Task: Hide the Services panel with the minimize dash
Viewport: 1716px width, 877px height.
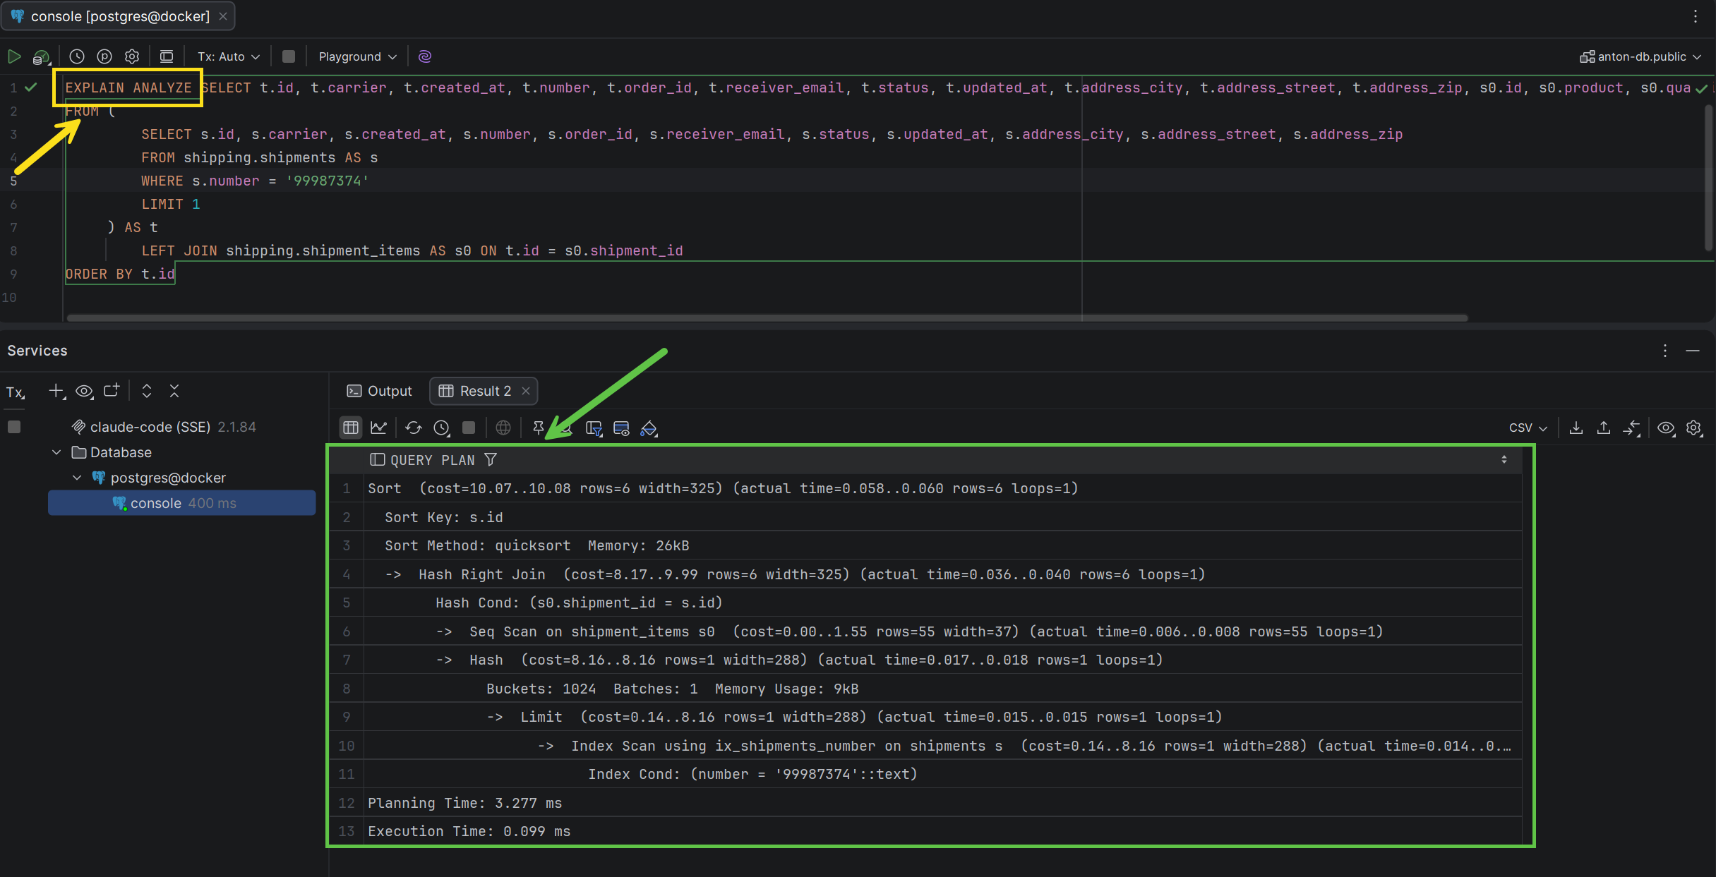Action: pos(1693,351)
